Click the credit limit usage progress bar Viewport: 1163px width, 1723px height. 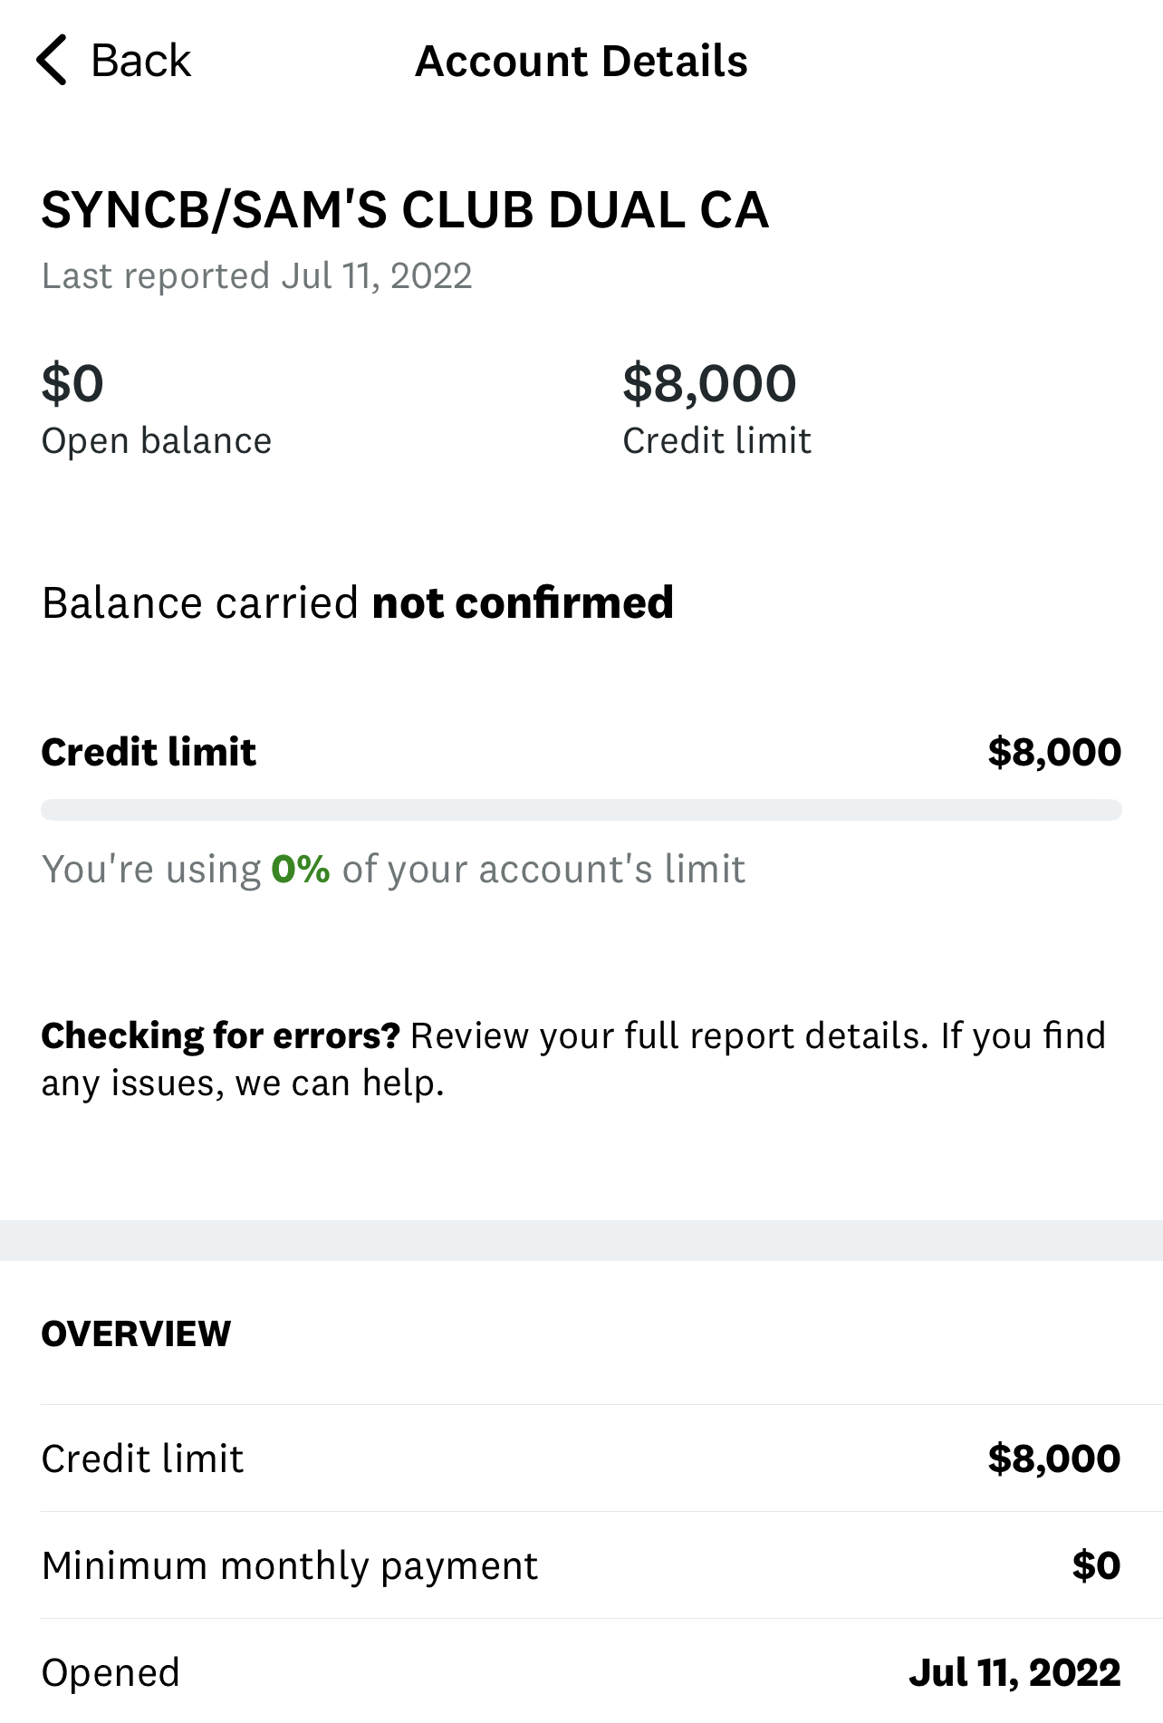click(581, 810)
